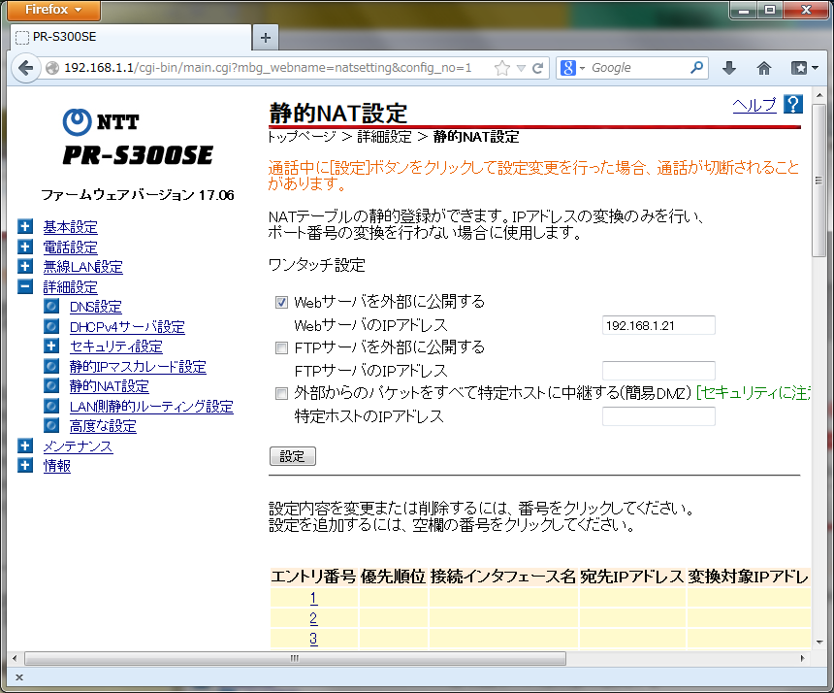
Task: Open search engine dropdown next to Google icon
Action: (582, 68)
